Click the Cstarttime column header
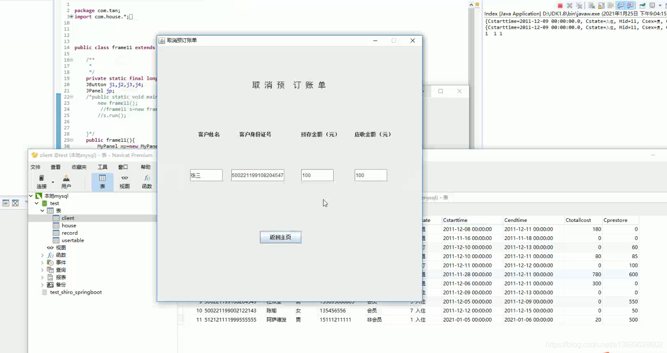Image resolution: width=667 pixels, height=353 pixels. click(x=472, y=220)
